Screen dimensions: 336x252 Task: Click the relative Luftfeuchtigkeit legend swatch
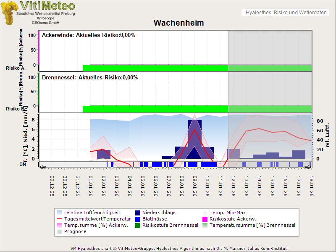pyautogui.click(x=60, y=213)
